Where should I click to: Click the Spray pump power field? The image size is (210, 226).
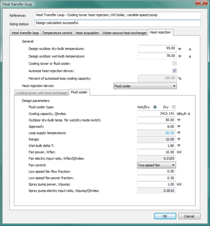pos(157,184)
